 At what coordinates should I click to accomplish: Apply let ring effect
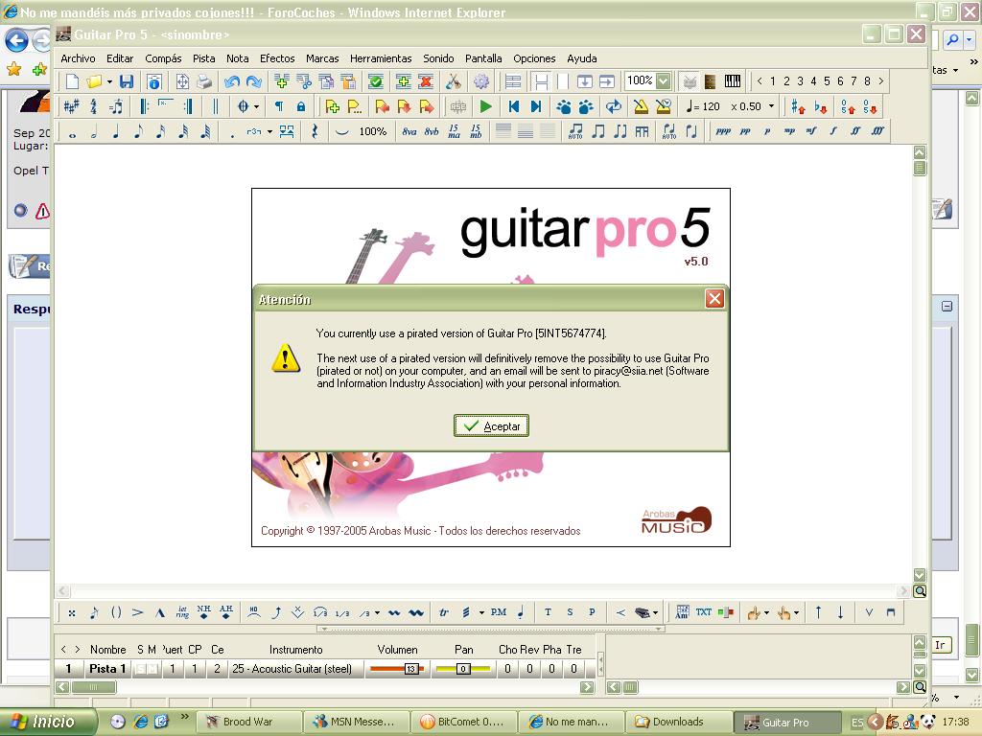pyautogui.click(x=182, y=612)
